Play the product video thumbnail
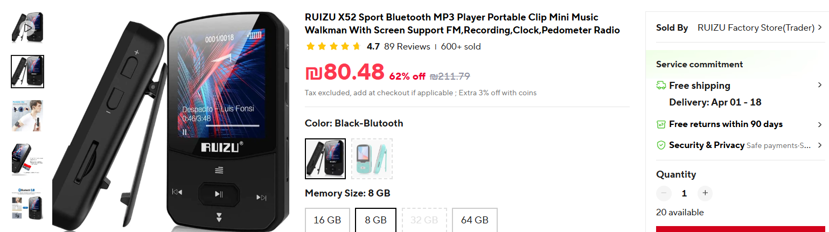 pos(27,27)
